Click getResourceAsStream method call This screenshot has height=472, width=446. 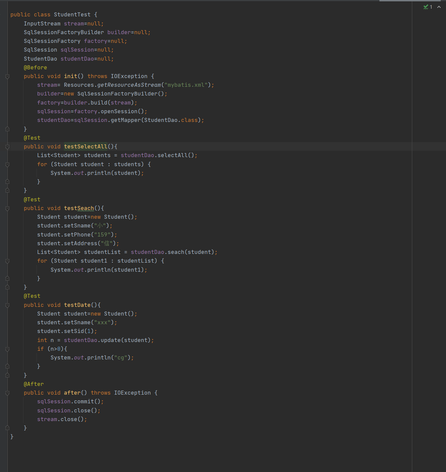click(x=129, y=85)
